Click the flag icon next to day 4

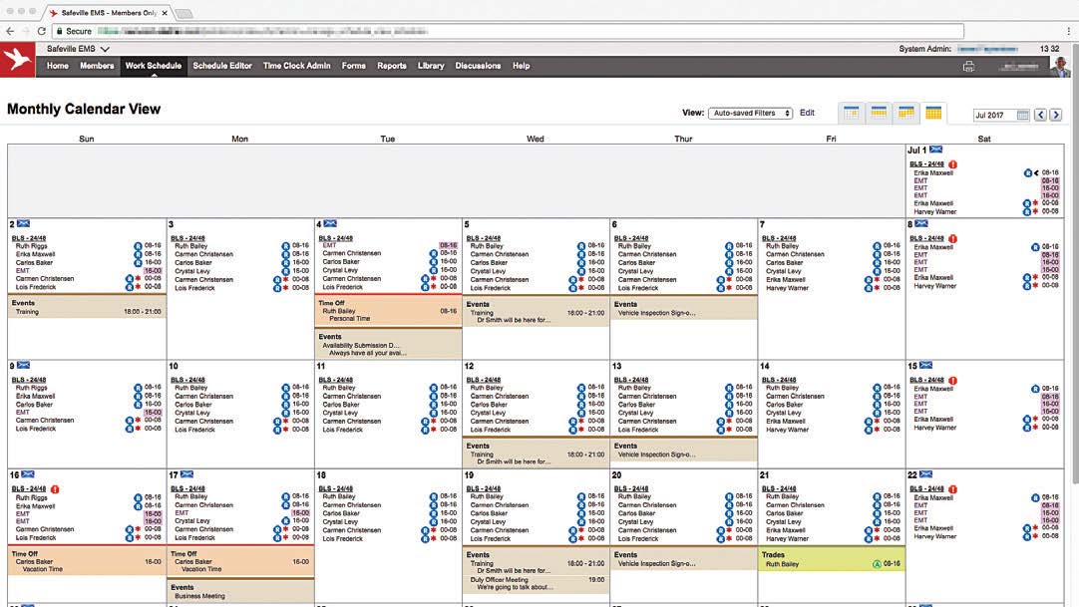click(x=330, y=224)
